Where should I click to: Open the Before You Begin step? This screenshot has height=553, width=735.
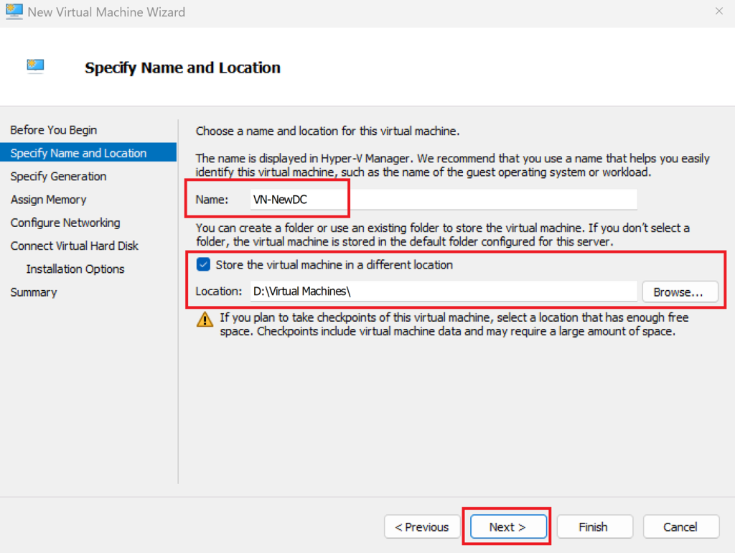click(54, 130)
